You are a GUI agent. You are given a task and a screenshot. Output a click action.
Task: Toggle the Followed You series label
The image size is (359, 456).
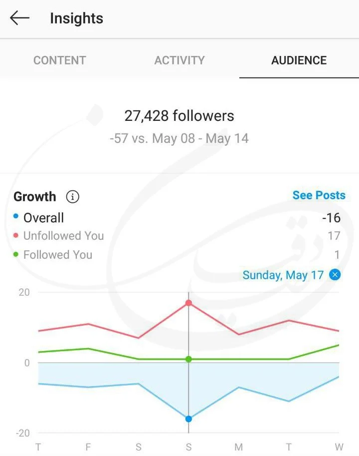58,255
